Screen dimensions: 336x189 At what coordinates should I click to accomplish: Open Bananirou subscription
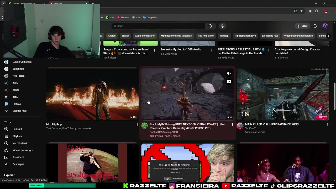click(20, 69)
